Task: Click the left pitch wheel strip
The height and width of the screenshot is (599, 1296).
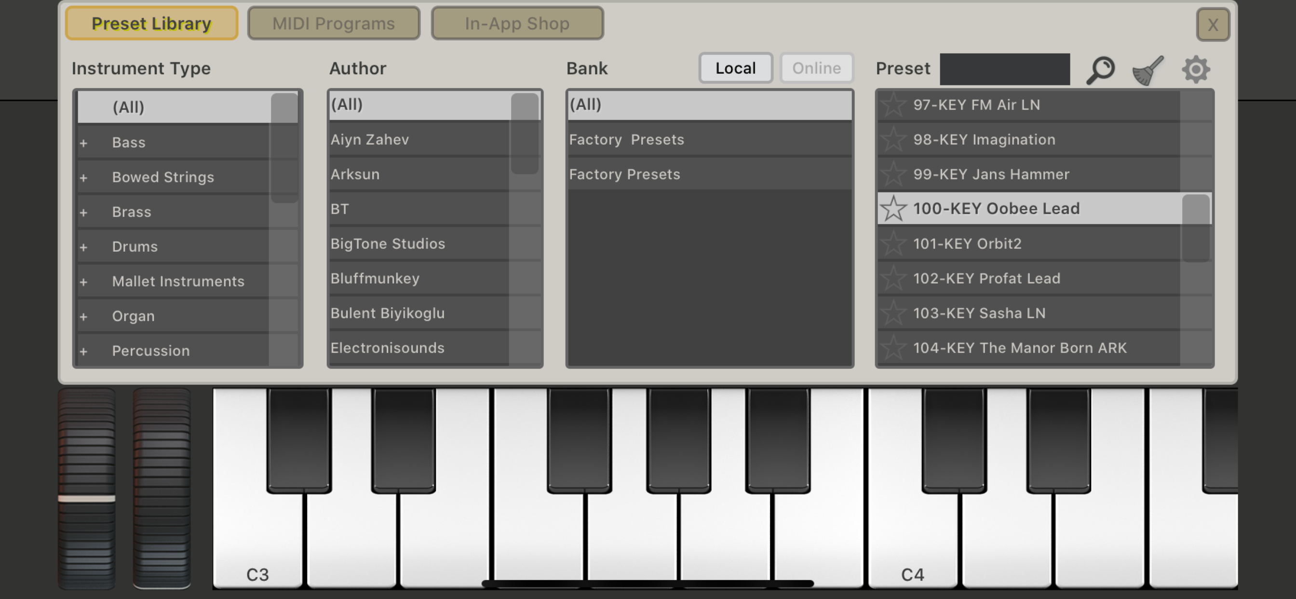Action: click(x=86, y=487)
